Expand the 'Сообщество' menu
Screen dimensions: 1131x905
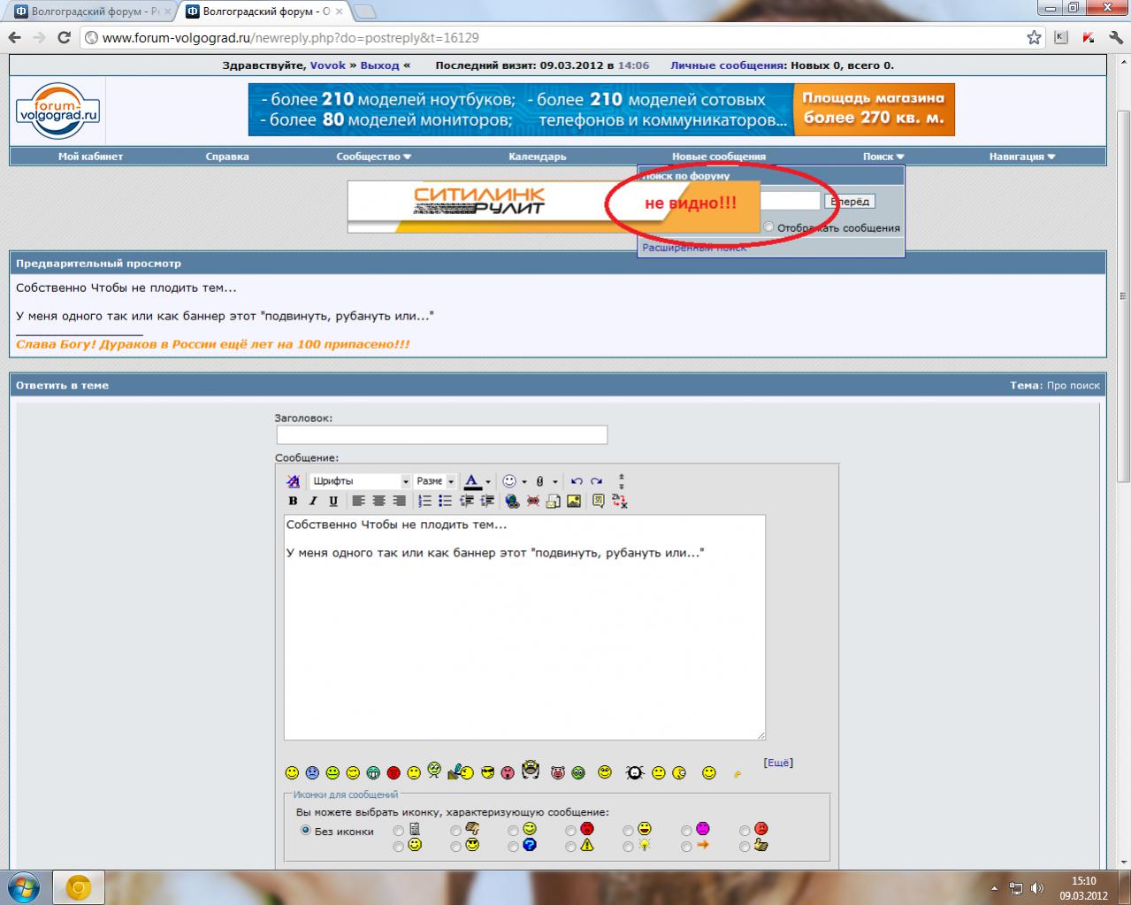click(374, 157)
